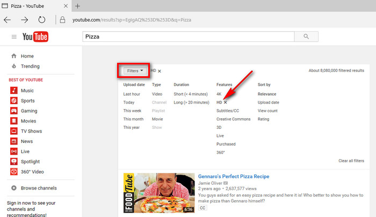
Task: Go forward with the browser forward arrow
Action: pyautogui.click(x=24, y=20)
